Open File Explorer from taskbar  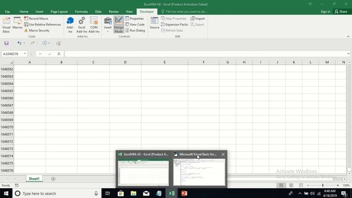pos(134,194)
